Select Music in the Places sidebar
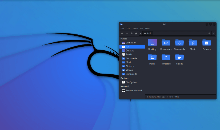 [132, 62]
